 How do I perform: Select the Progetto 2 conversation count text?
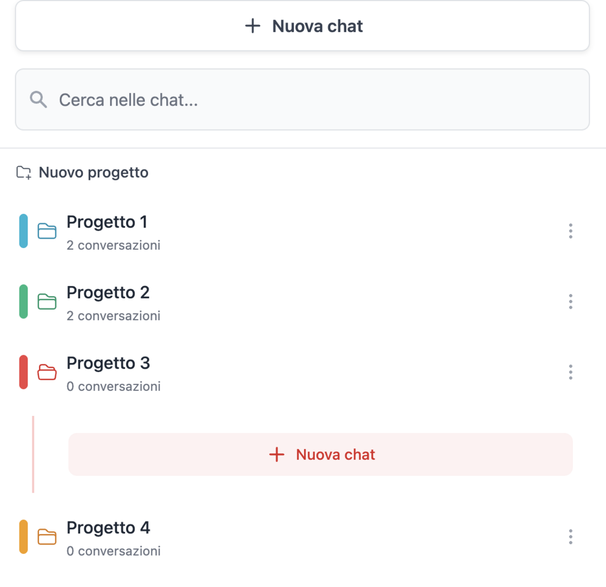pyautogui.click(x=114, y=316)
